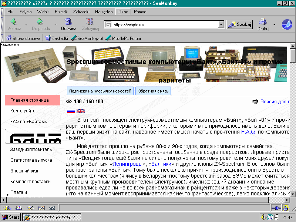Open Внешний вид sidebar link

click(24, 171)
